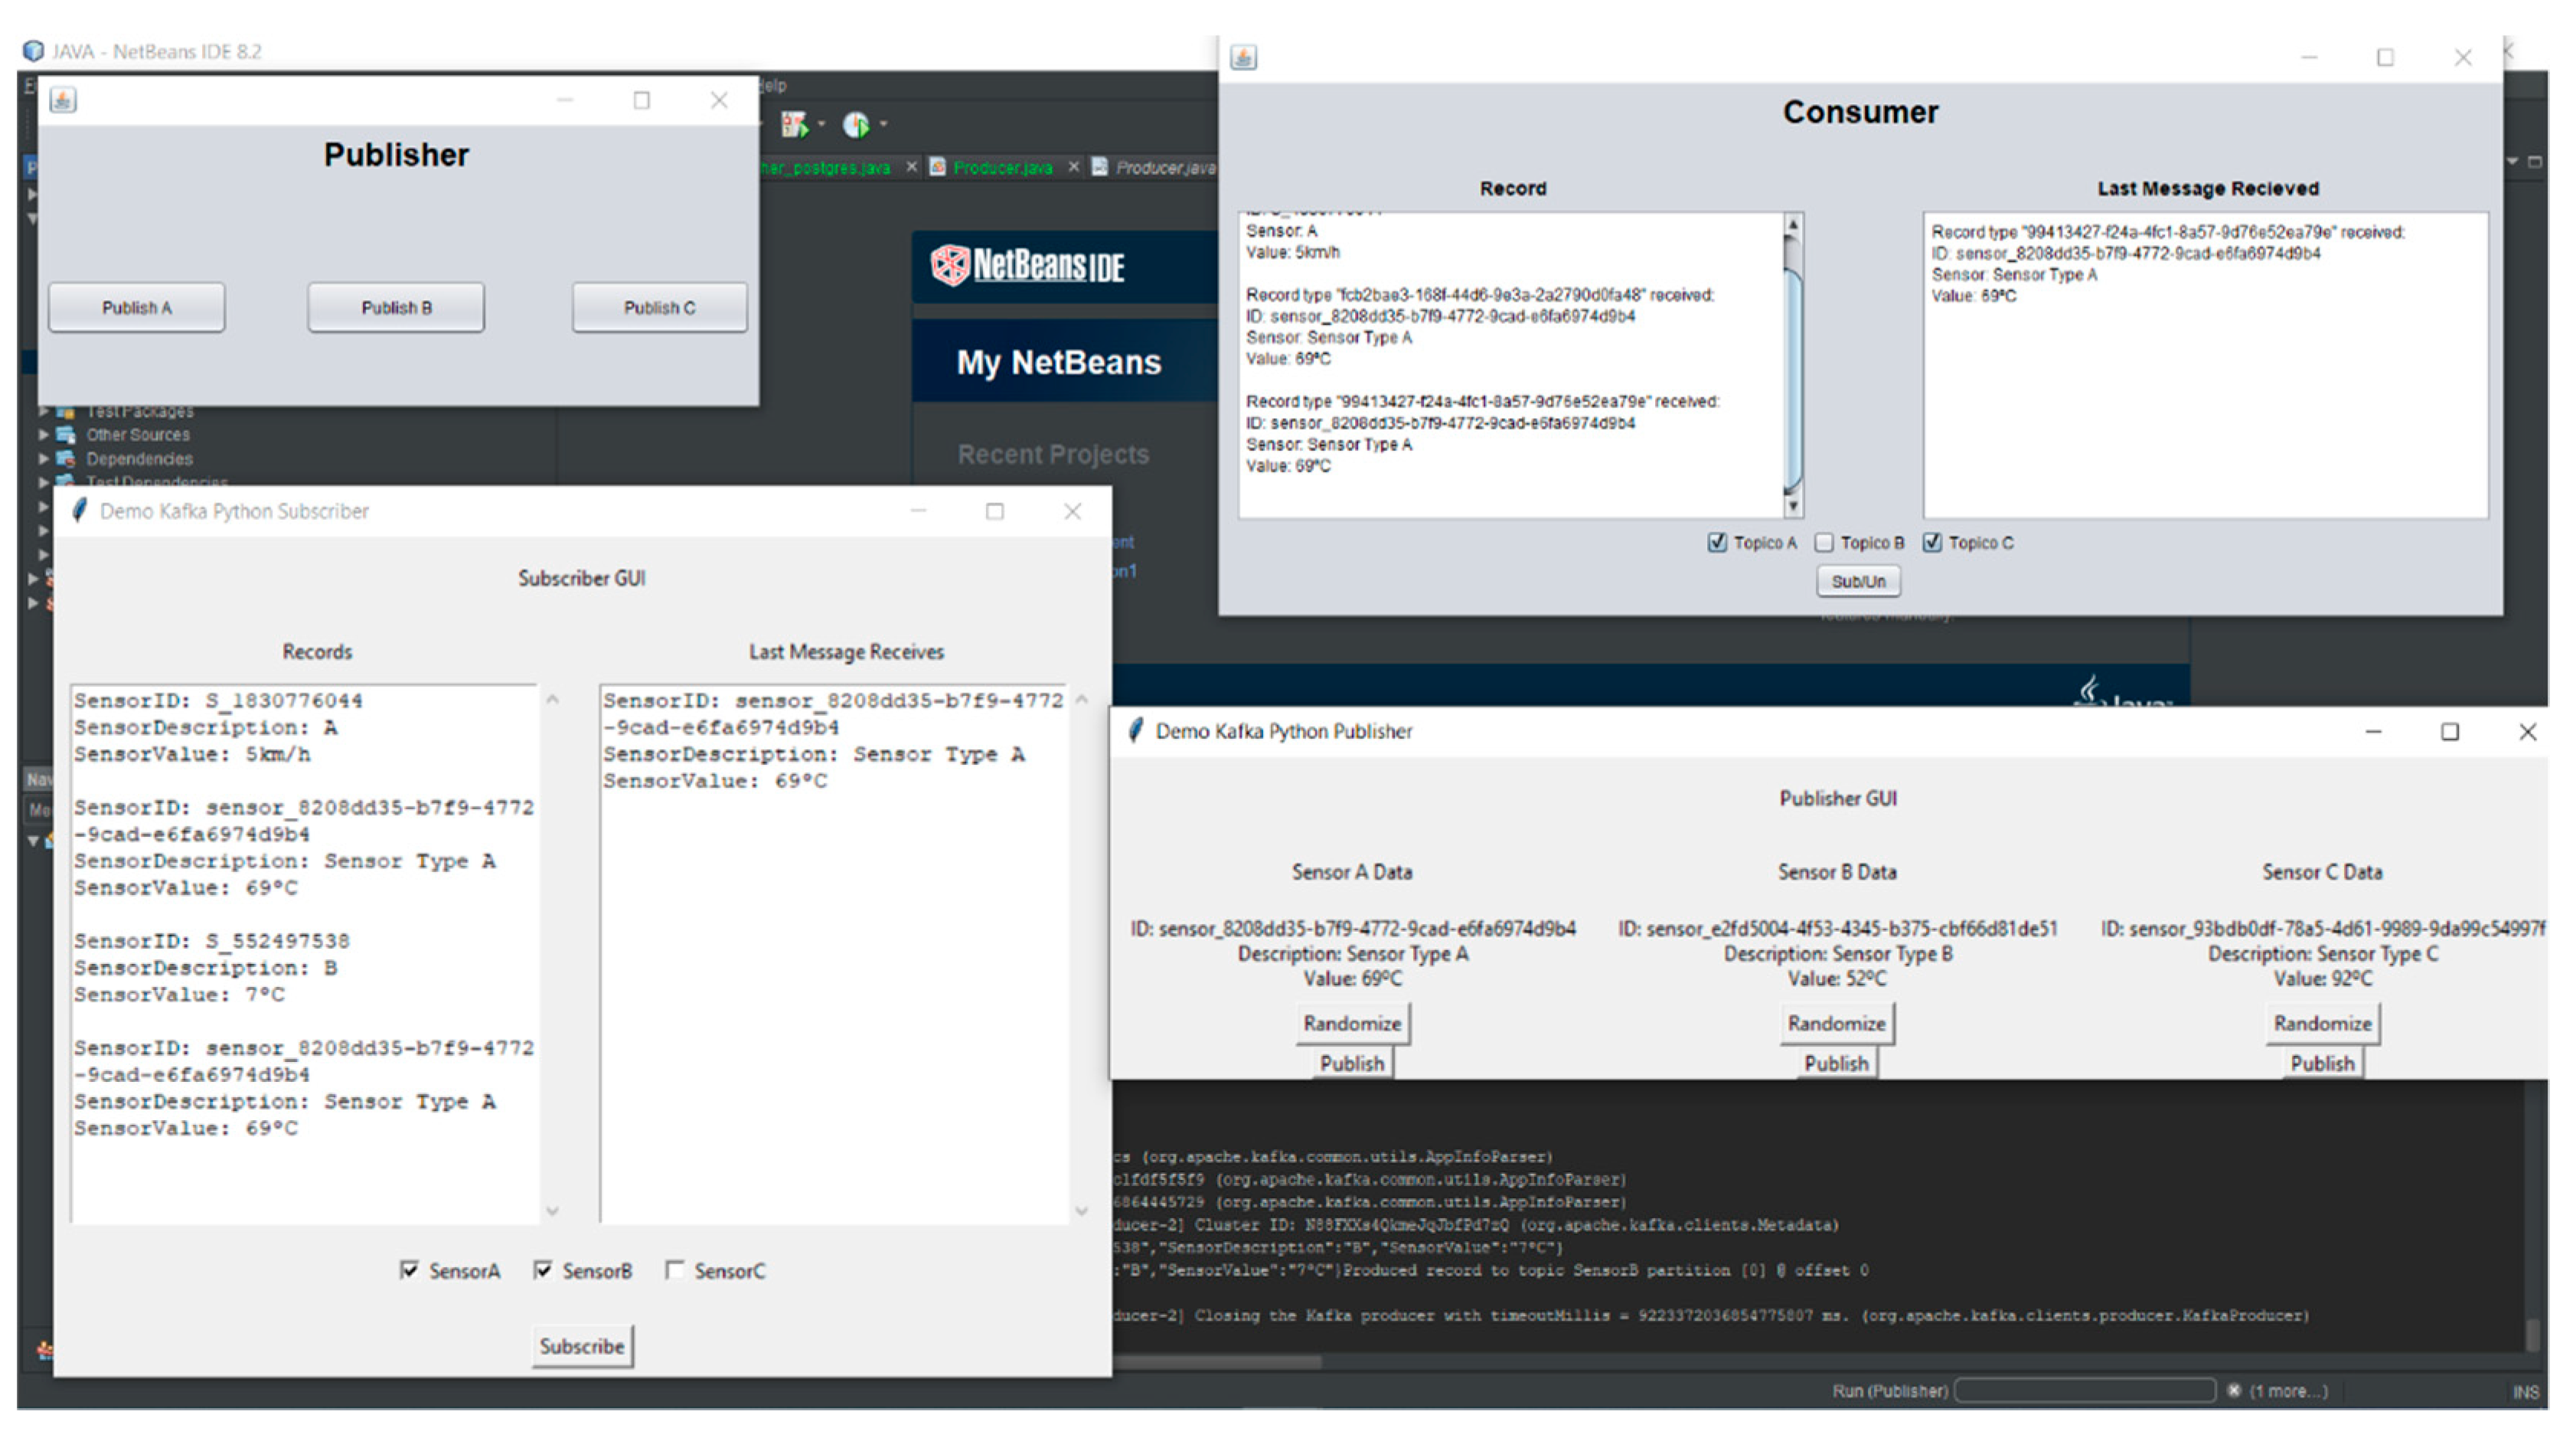The image size is (2576, 1431).
Task: Tick the SensorC checkbox
Action: click(x=675, y=1270)
